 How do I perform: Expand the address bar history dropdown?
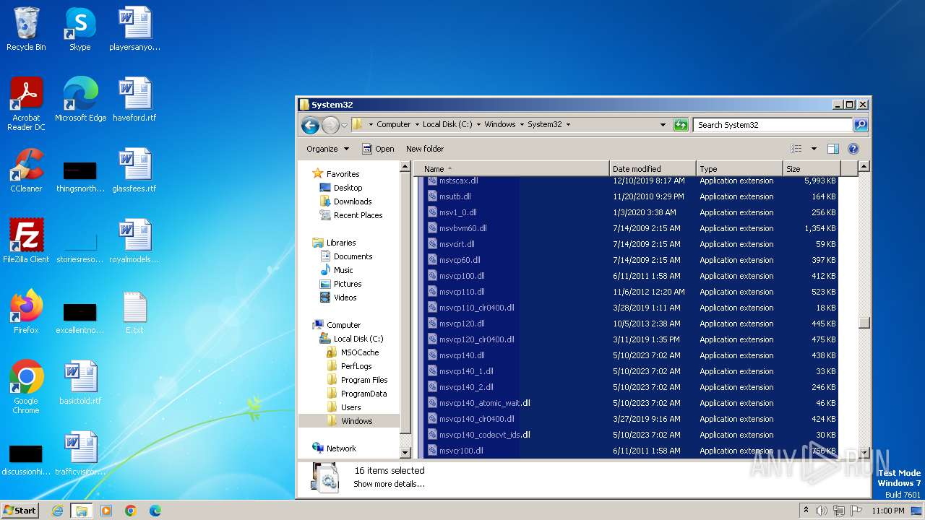point(663,125)
